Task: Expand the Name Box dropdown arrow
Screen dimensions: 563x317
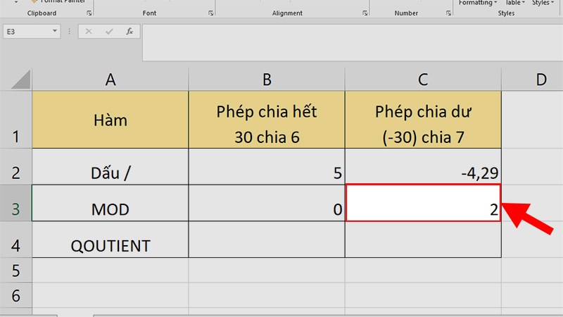Action: click(55, 31)
